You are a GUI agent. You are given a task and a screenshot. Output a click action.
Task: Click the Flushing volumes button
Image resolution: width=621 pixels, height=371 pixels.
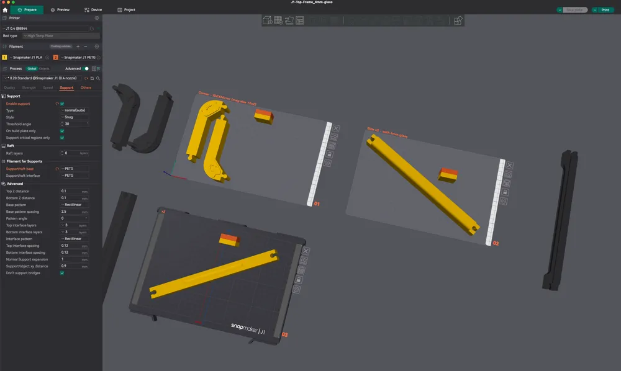click(61, 47)
